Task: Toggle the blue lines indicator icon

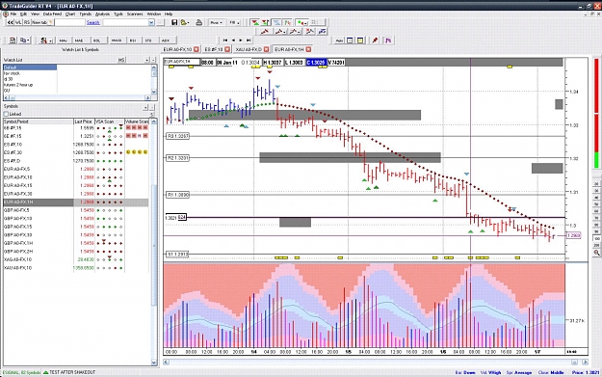Action: (276, 23)
